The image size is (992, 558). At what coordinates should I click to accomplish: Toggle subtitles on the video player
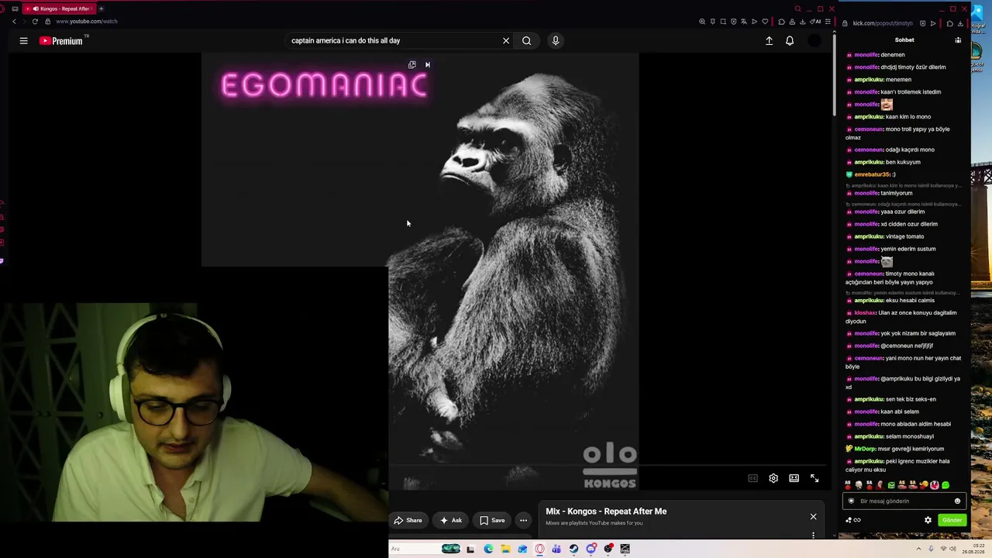tap(753, 478)
